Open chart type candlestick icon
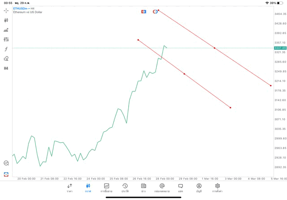The width and height of the screenshot is (287, 200). click(x=6, y=20)
